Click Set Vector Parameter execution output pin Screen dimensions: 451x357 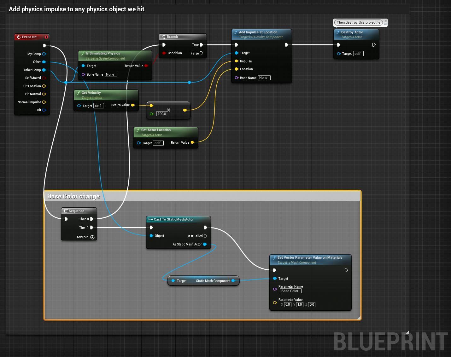coord(346,270)
